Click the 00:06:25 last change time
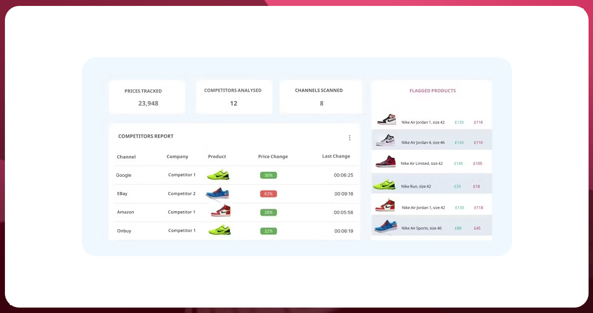Screen dimensions: 593x313 (343, 175)
